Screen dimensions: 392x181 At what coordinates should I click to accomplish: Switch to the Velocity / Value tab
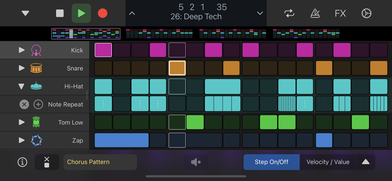(328, 162)
